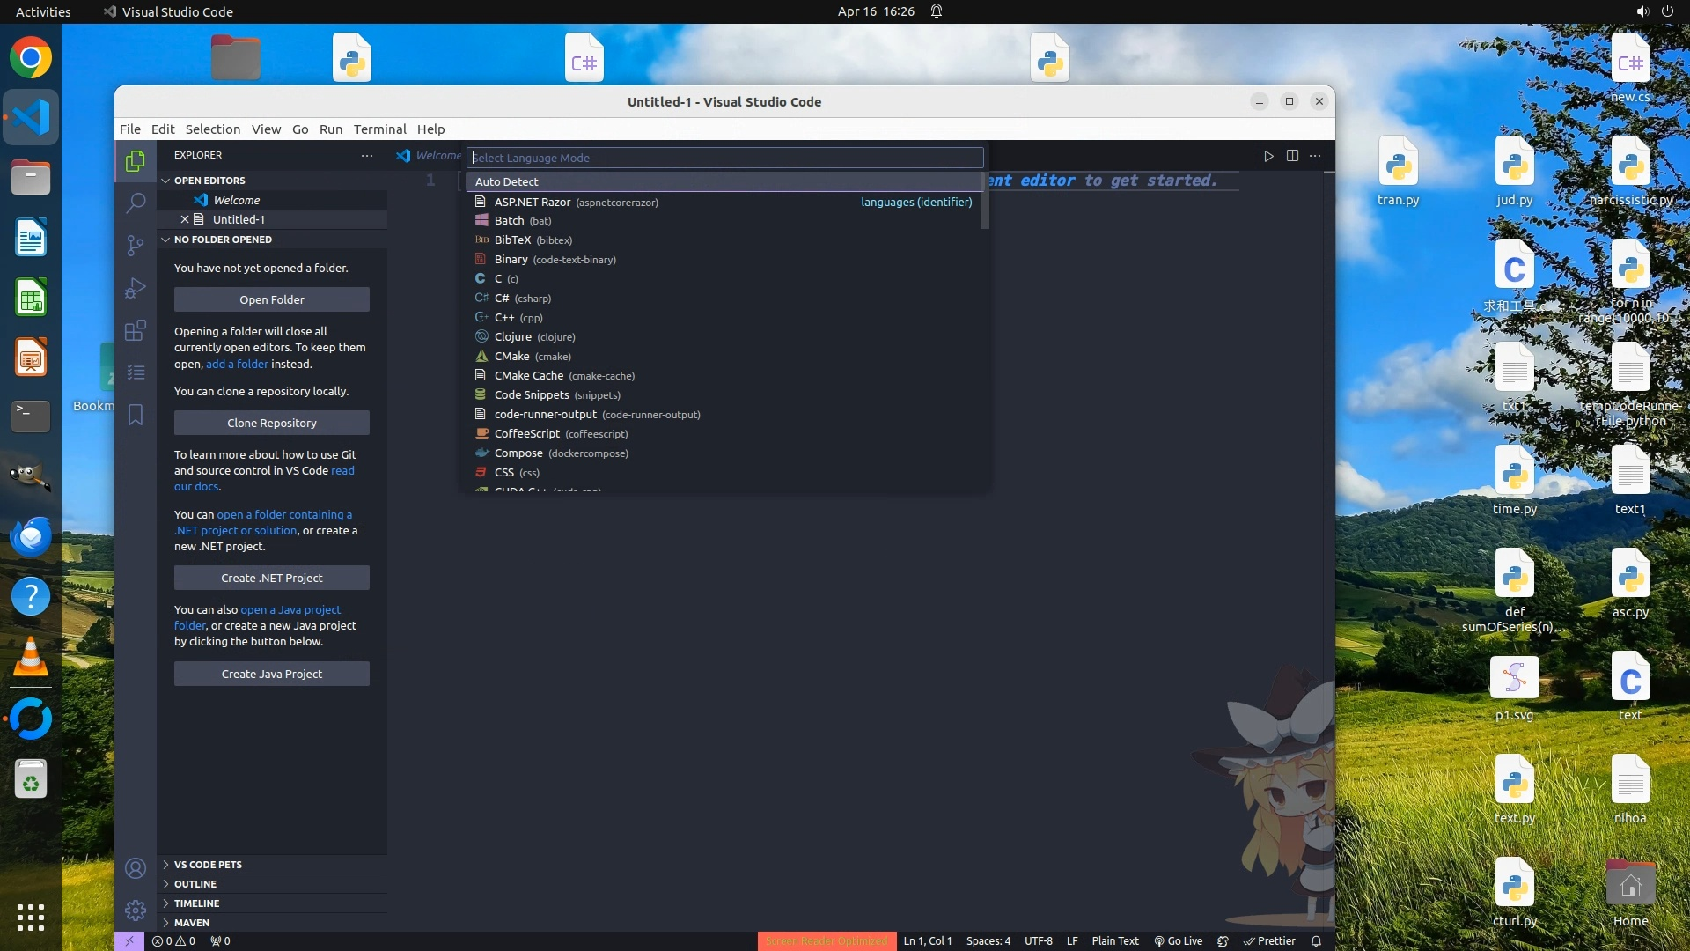Image resolution: width=1690 pixels, height=951 pixels.
Task: Click the Manage gear icon
Action: click(136, 910)
